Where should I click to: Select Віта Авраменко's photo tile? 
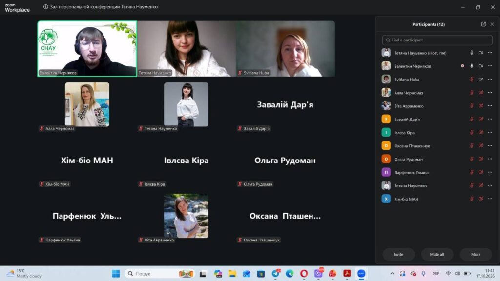pyautogui.click(x=186, y=216)
